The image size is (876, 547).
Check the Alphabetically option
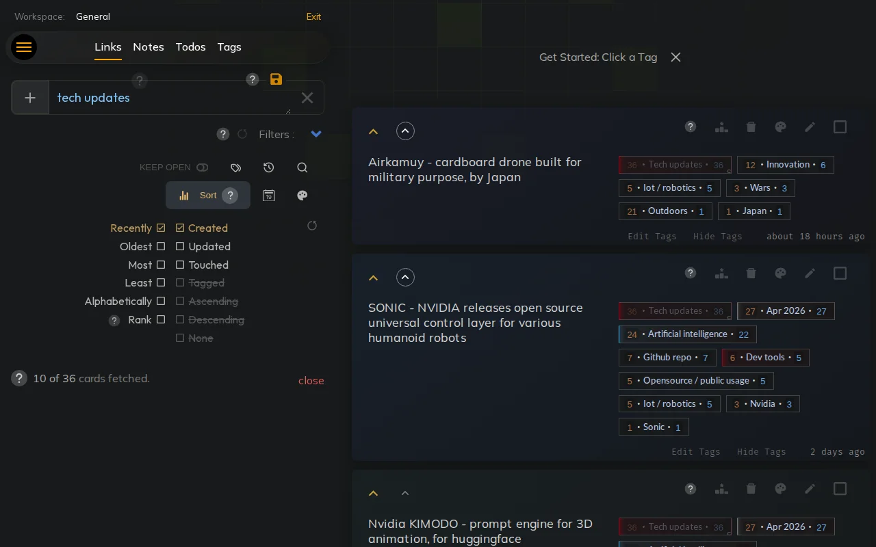161,301
